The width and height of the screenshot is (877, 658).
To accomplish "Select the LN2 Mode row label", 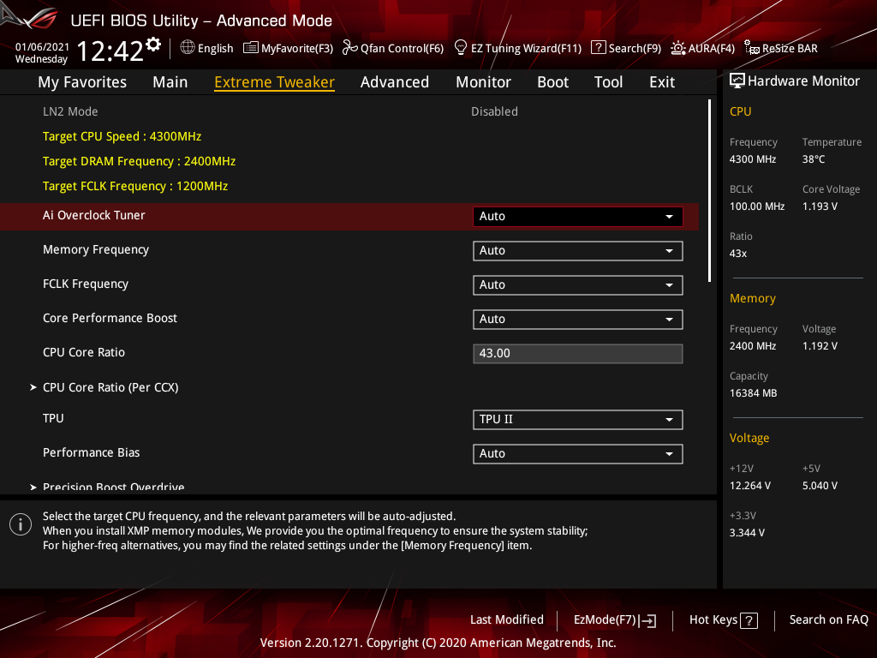I will pyautogui.click(x=70, y=111).
